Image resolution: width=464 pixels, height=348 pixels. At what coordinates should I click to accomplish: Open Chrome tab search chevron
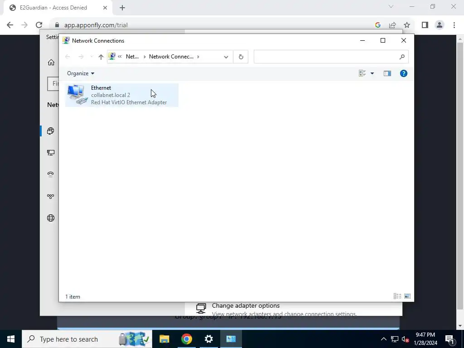point(391,6)
